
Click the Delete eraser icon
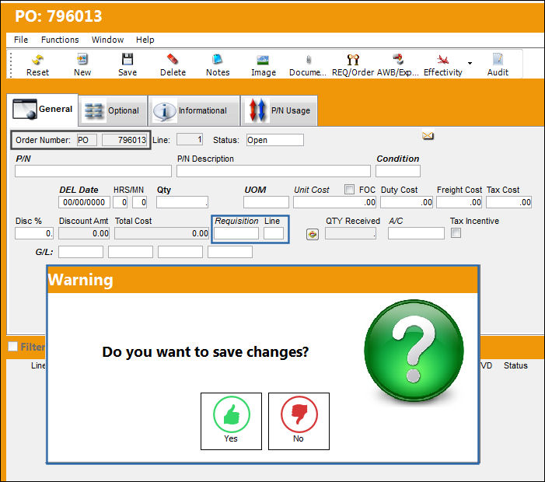[173, 65]
